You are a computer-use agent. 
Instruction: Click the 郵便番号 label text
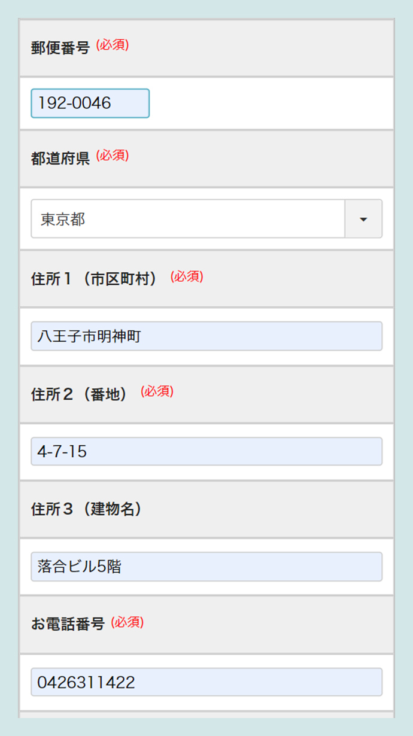[x=60, y=48]
